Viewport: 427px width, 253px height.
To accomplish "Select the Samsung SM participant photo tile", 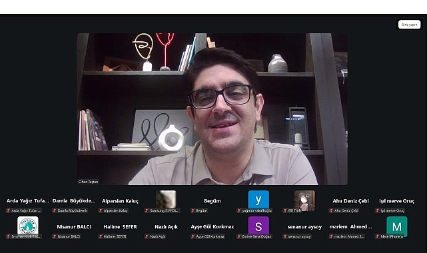I will click(x=166, y=200).
